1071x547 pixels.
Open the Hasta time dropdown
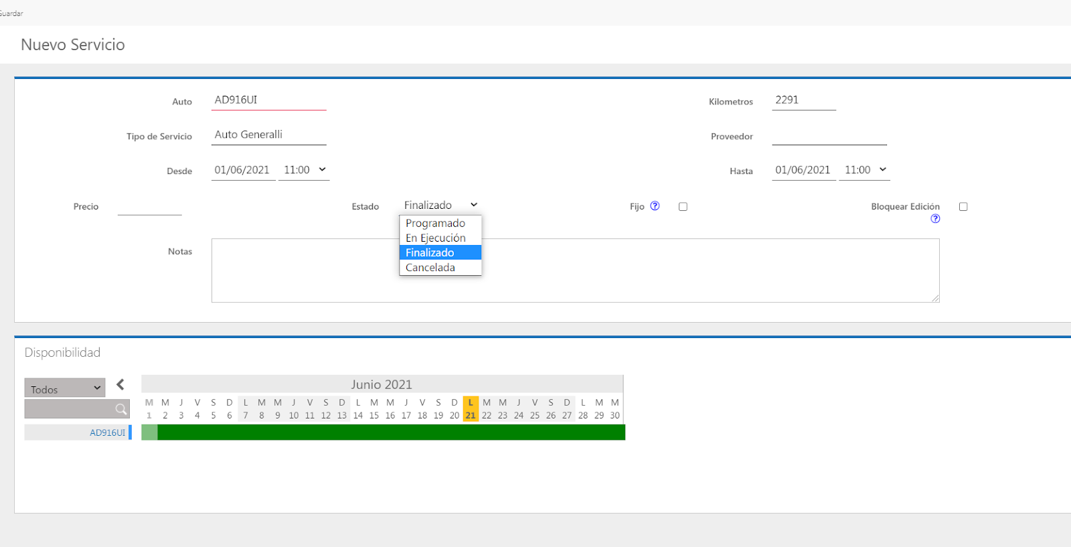pos(865,170)
